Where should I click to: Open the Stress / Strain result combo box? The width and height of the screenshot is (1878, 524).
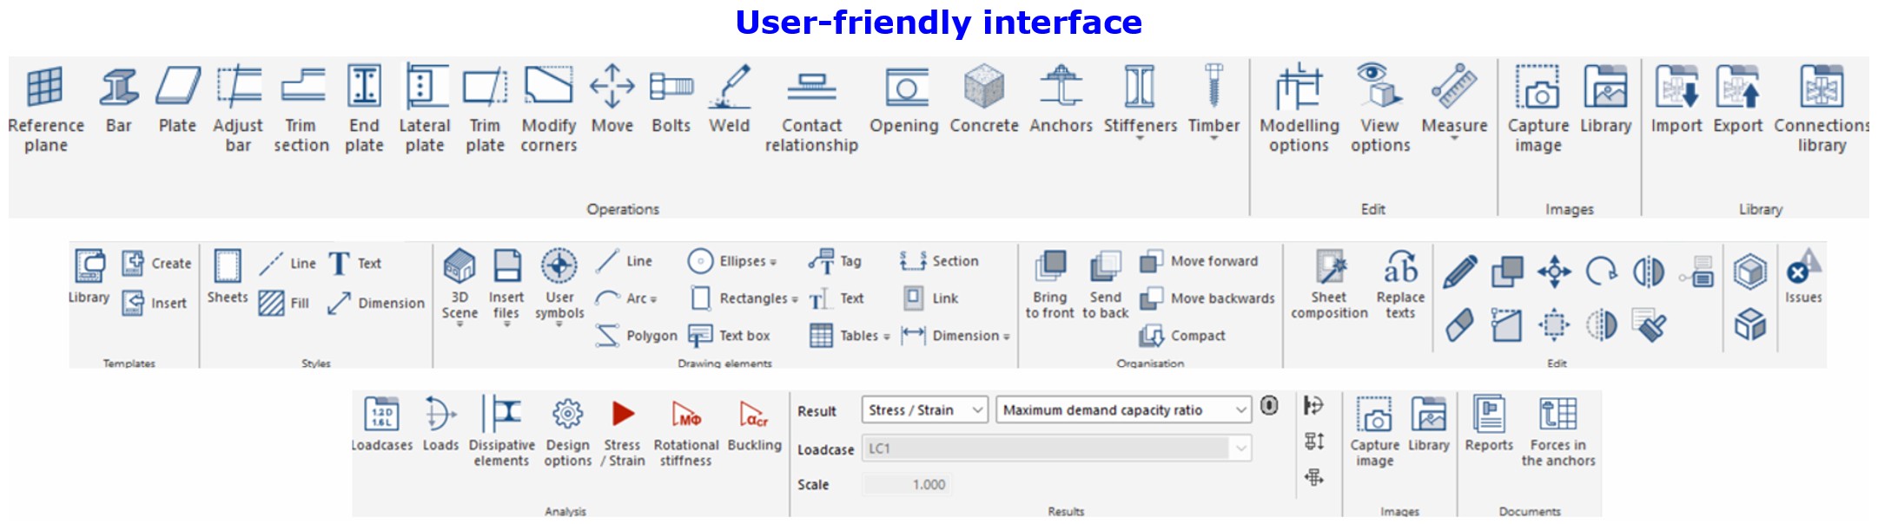point(925,410)
